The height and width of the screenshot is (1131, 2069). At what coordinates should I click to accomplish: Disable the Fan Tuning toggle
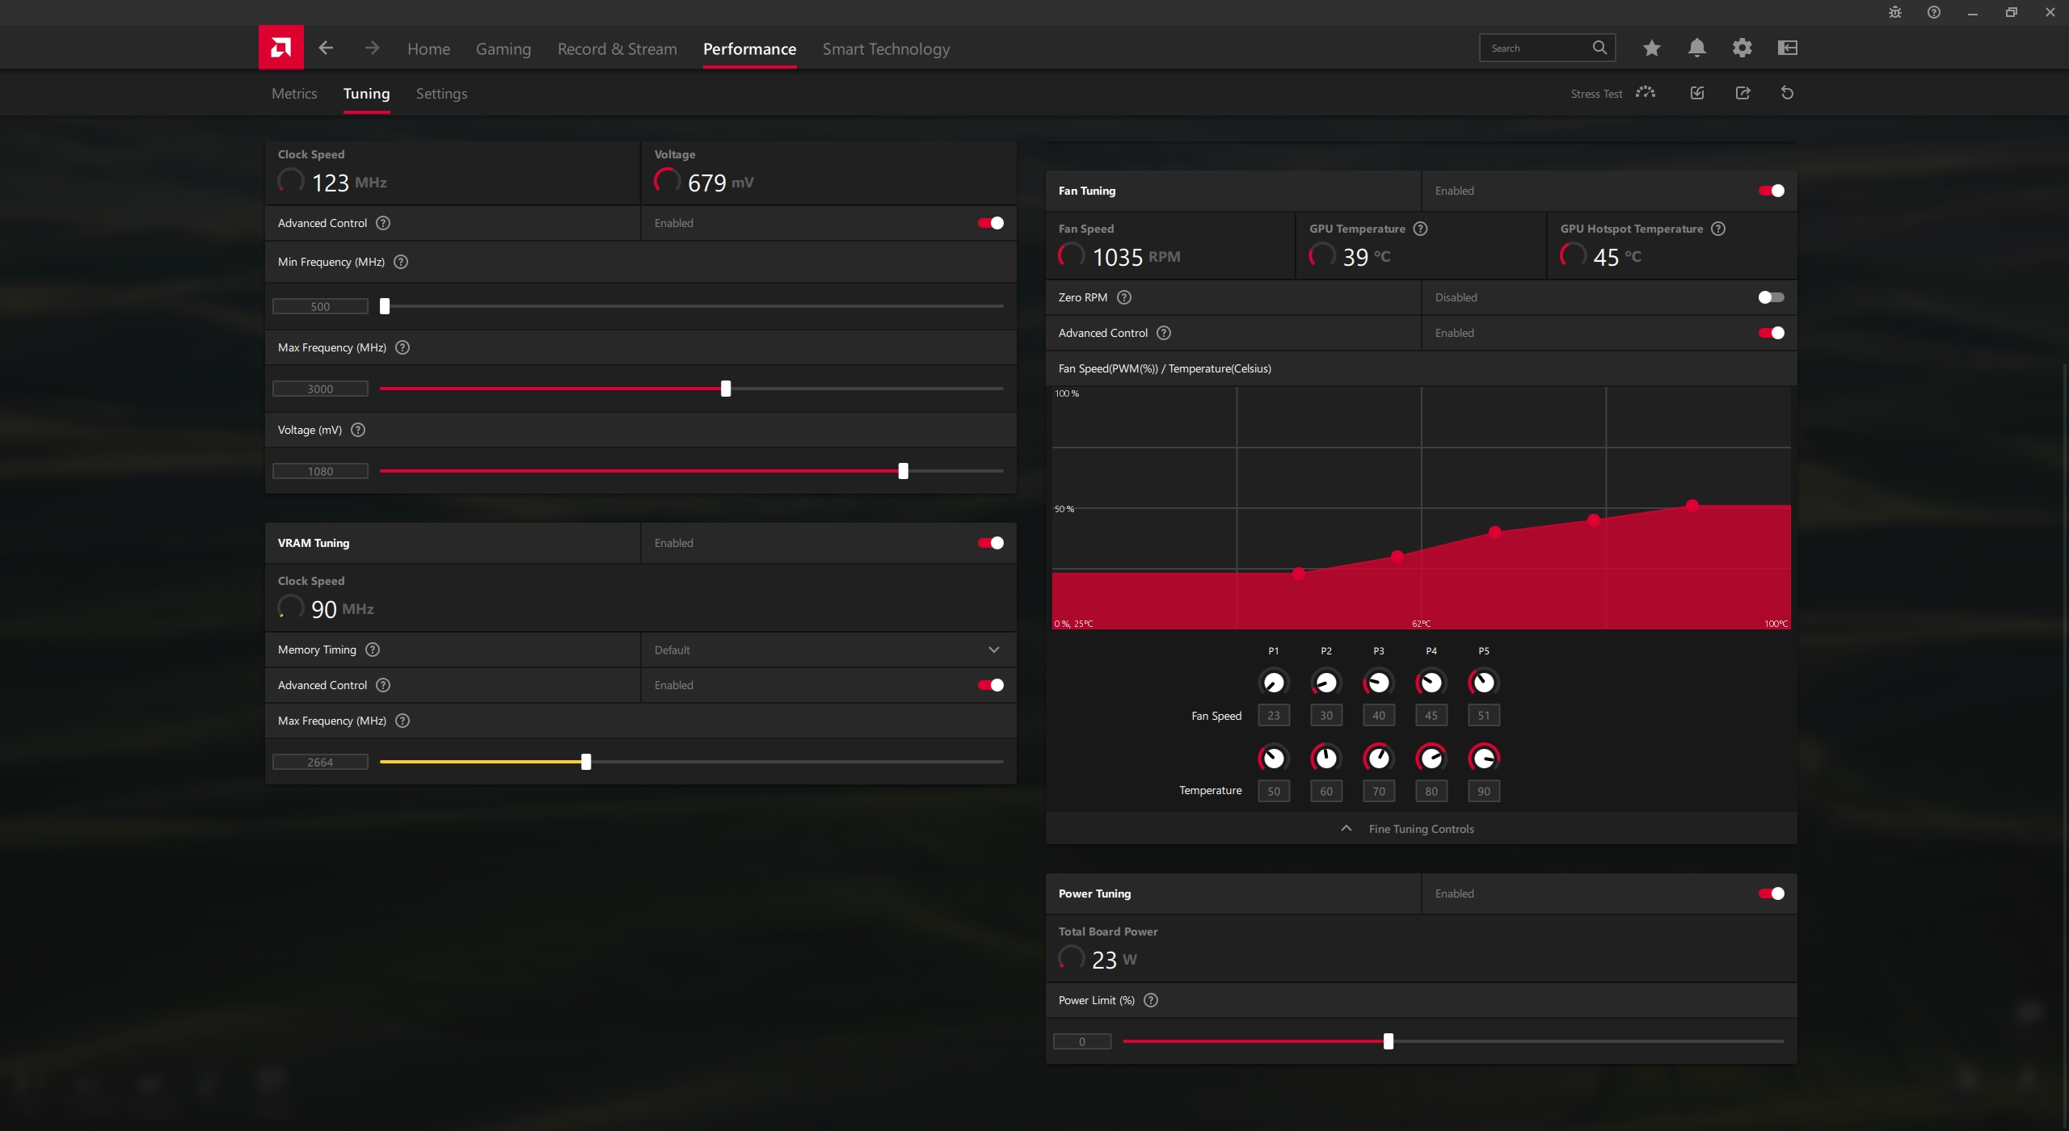(x=1771, y=191)
